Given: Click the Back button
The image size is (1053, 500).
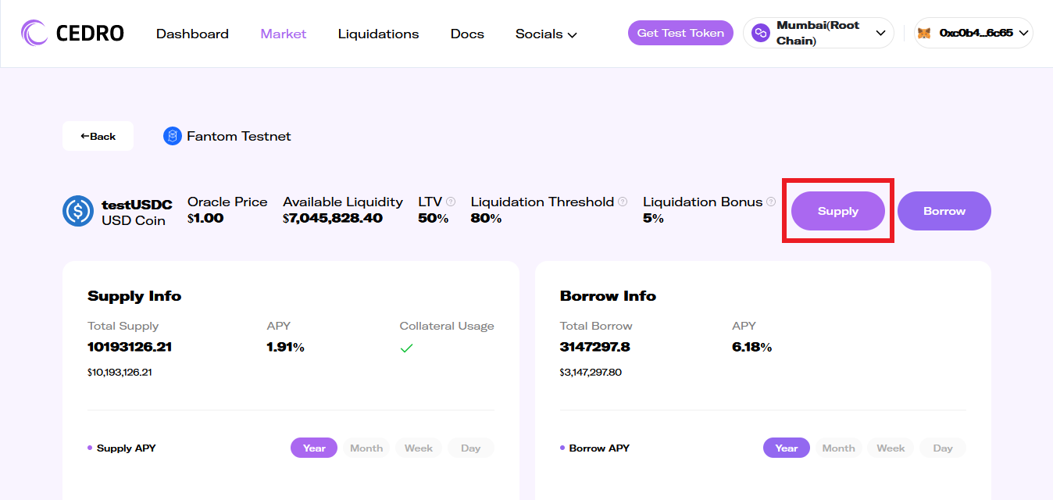Looking at the screenshot, I should pyautogui.click(x=98, y=136).
